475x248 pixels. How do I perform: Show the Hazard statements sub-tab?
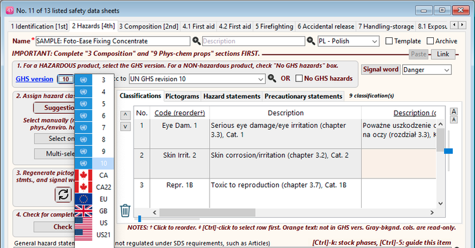(232, 96)
